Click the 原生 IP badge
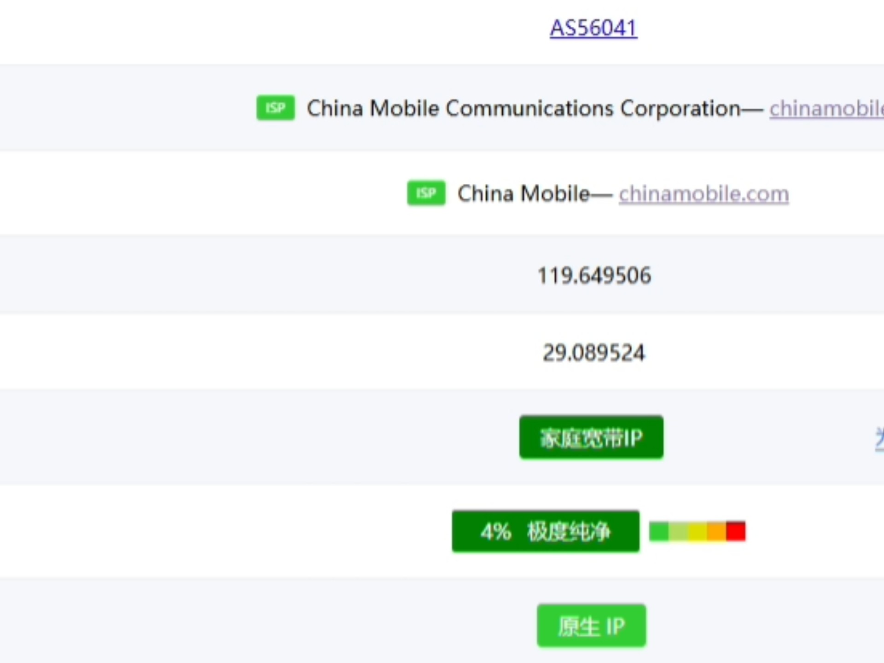 pos(591,625)
